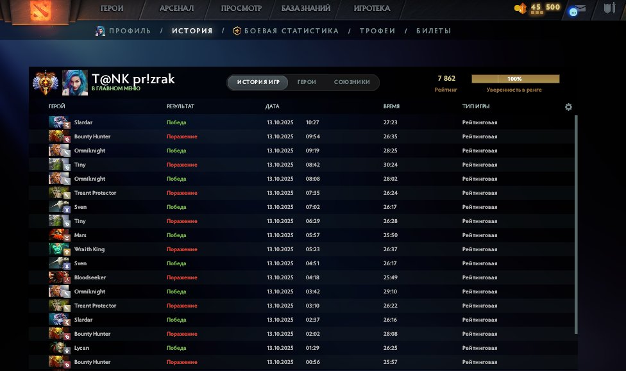Switch to the Герои filter toggle
The image size is (626, 371).
[x=307, y=83]
